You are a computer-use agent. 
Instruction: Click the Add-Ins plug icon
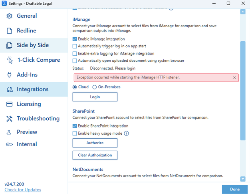10,75
